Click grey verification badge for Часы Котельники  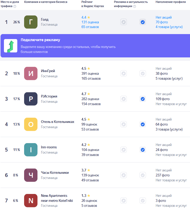pyautogui.click(x=143, y=175)
